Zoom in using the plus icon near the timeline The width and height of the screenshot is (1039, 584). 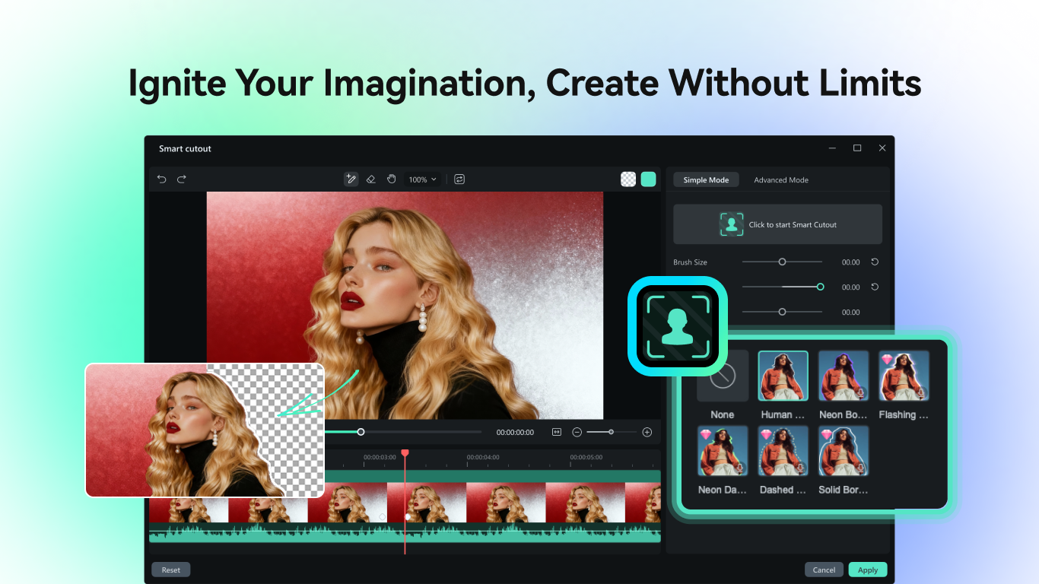tap(647, 431)
